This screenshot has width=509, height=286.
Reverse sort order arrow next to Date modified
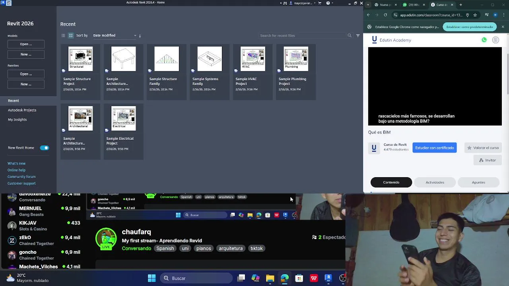pos(140,36)
